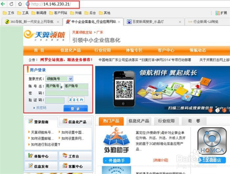Open the 领航动态 navigation item

(198, 50)
